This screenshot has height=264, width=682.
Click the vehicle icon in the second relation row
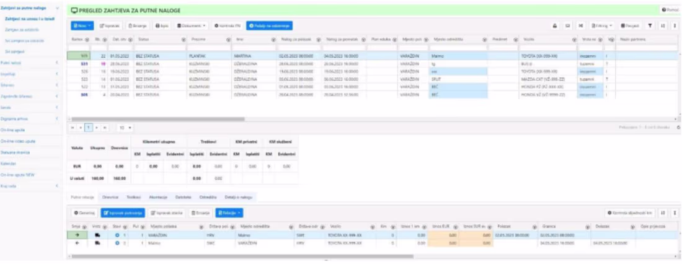(x=97, y=243)
